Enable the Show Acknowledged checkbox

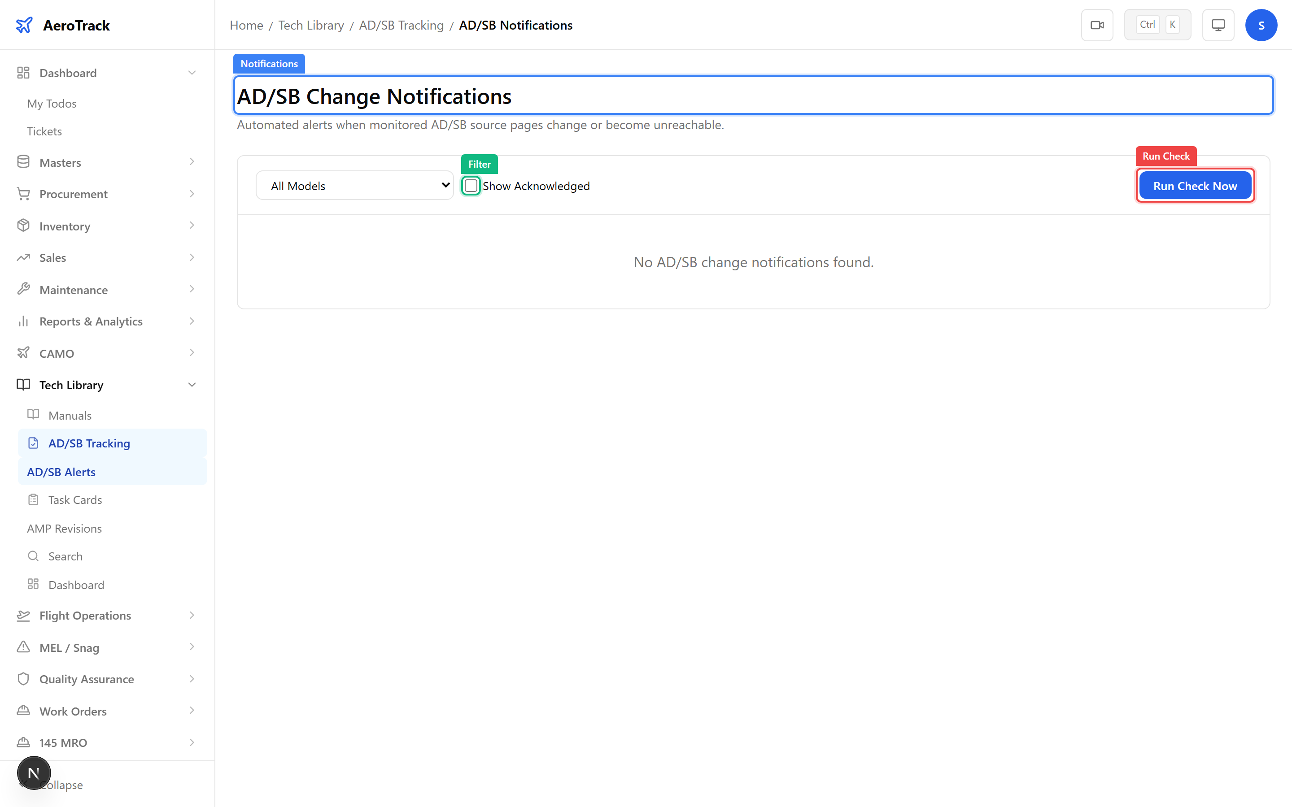470,185
